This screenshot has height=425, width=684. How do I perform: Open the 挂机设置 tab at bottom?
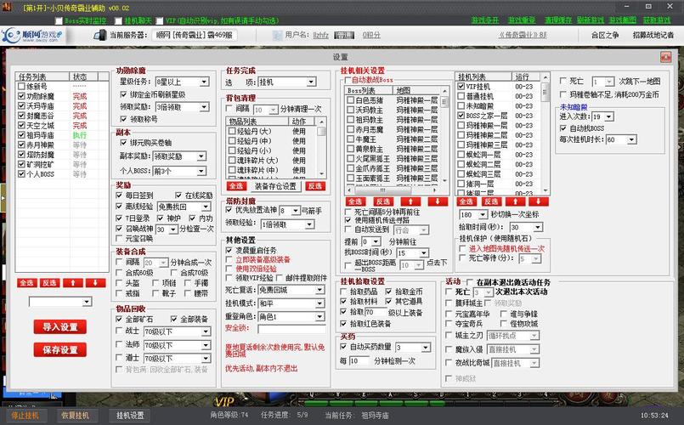tap(126, 415)
